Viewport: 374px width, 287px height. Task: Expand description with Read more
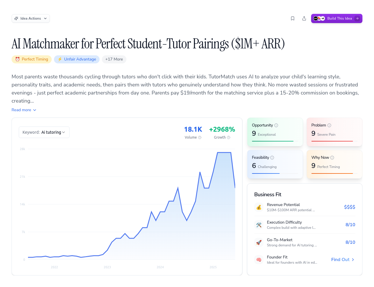[x=24, y=110]
